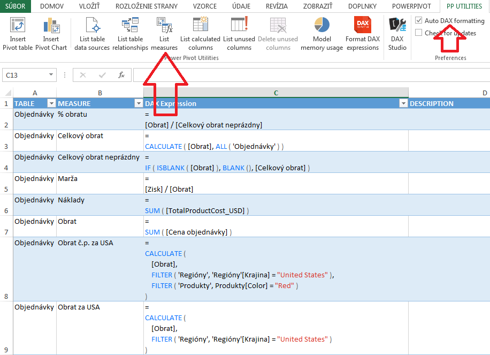
Task: Click the IF ( ISBLANK ( [Obrat] ) expression cell
Action: (276, 162)
